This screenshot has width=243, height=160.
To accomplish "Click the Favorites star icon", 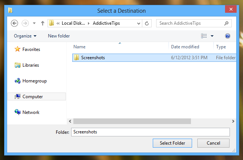I will [17, 49].
